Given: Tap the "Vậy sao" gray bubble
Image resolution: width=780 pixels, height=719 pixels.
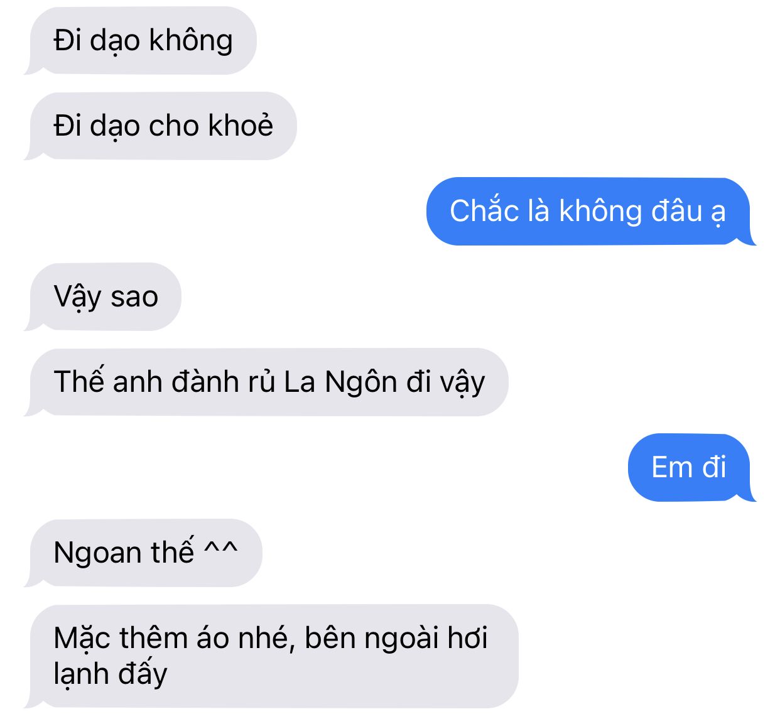Looking at the screenshot, I should [x=105, y=296].
